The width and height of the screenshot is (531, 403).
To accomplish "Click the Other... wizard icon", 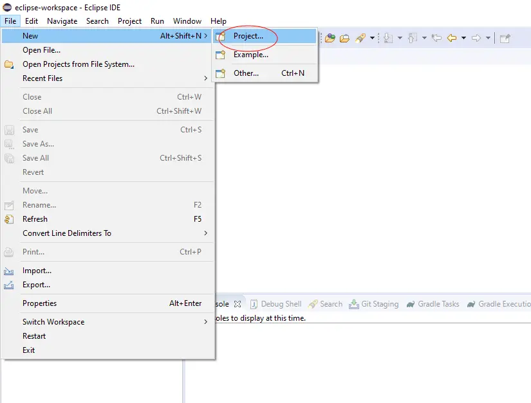I will pos(221,73).
